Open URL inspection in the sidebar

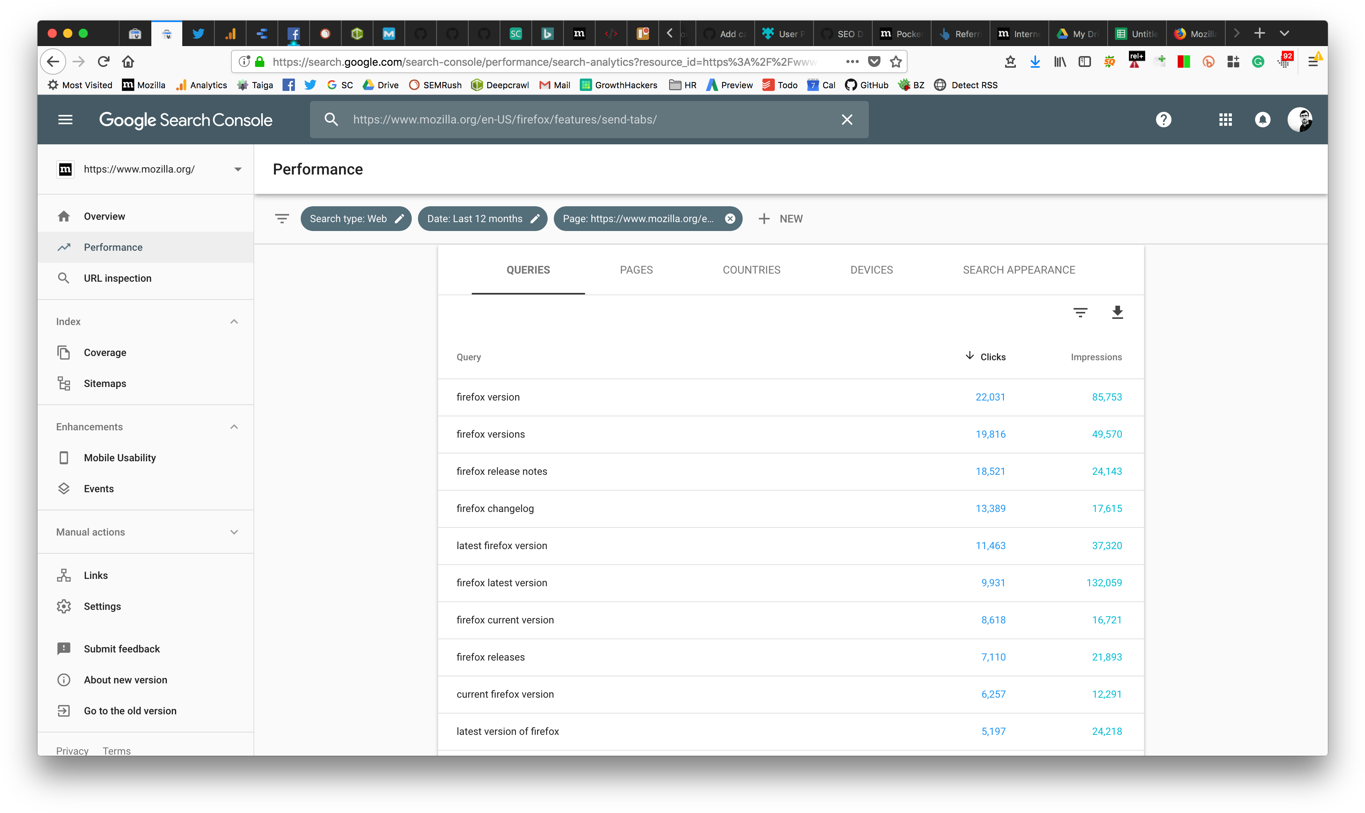click(117, 278)
